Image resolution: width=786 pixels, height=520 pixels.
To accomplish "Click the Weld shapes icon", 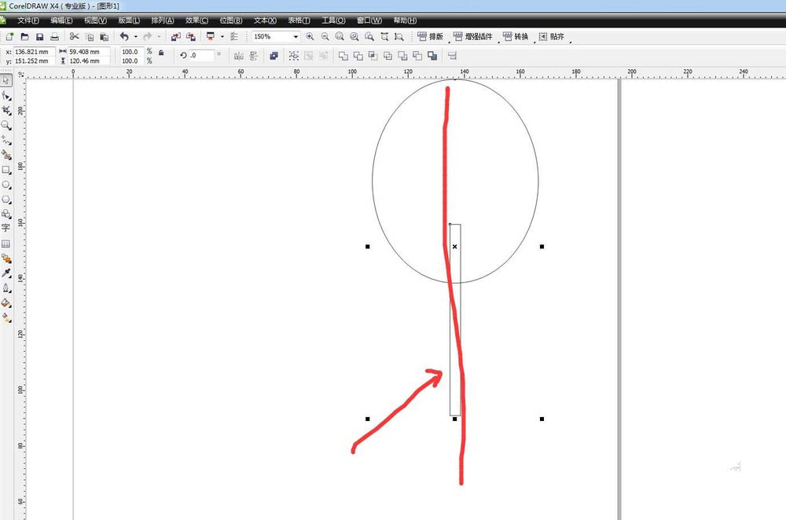I will 343,56.
